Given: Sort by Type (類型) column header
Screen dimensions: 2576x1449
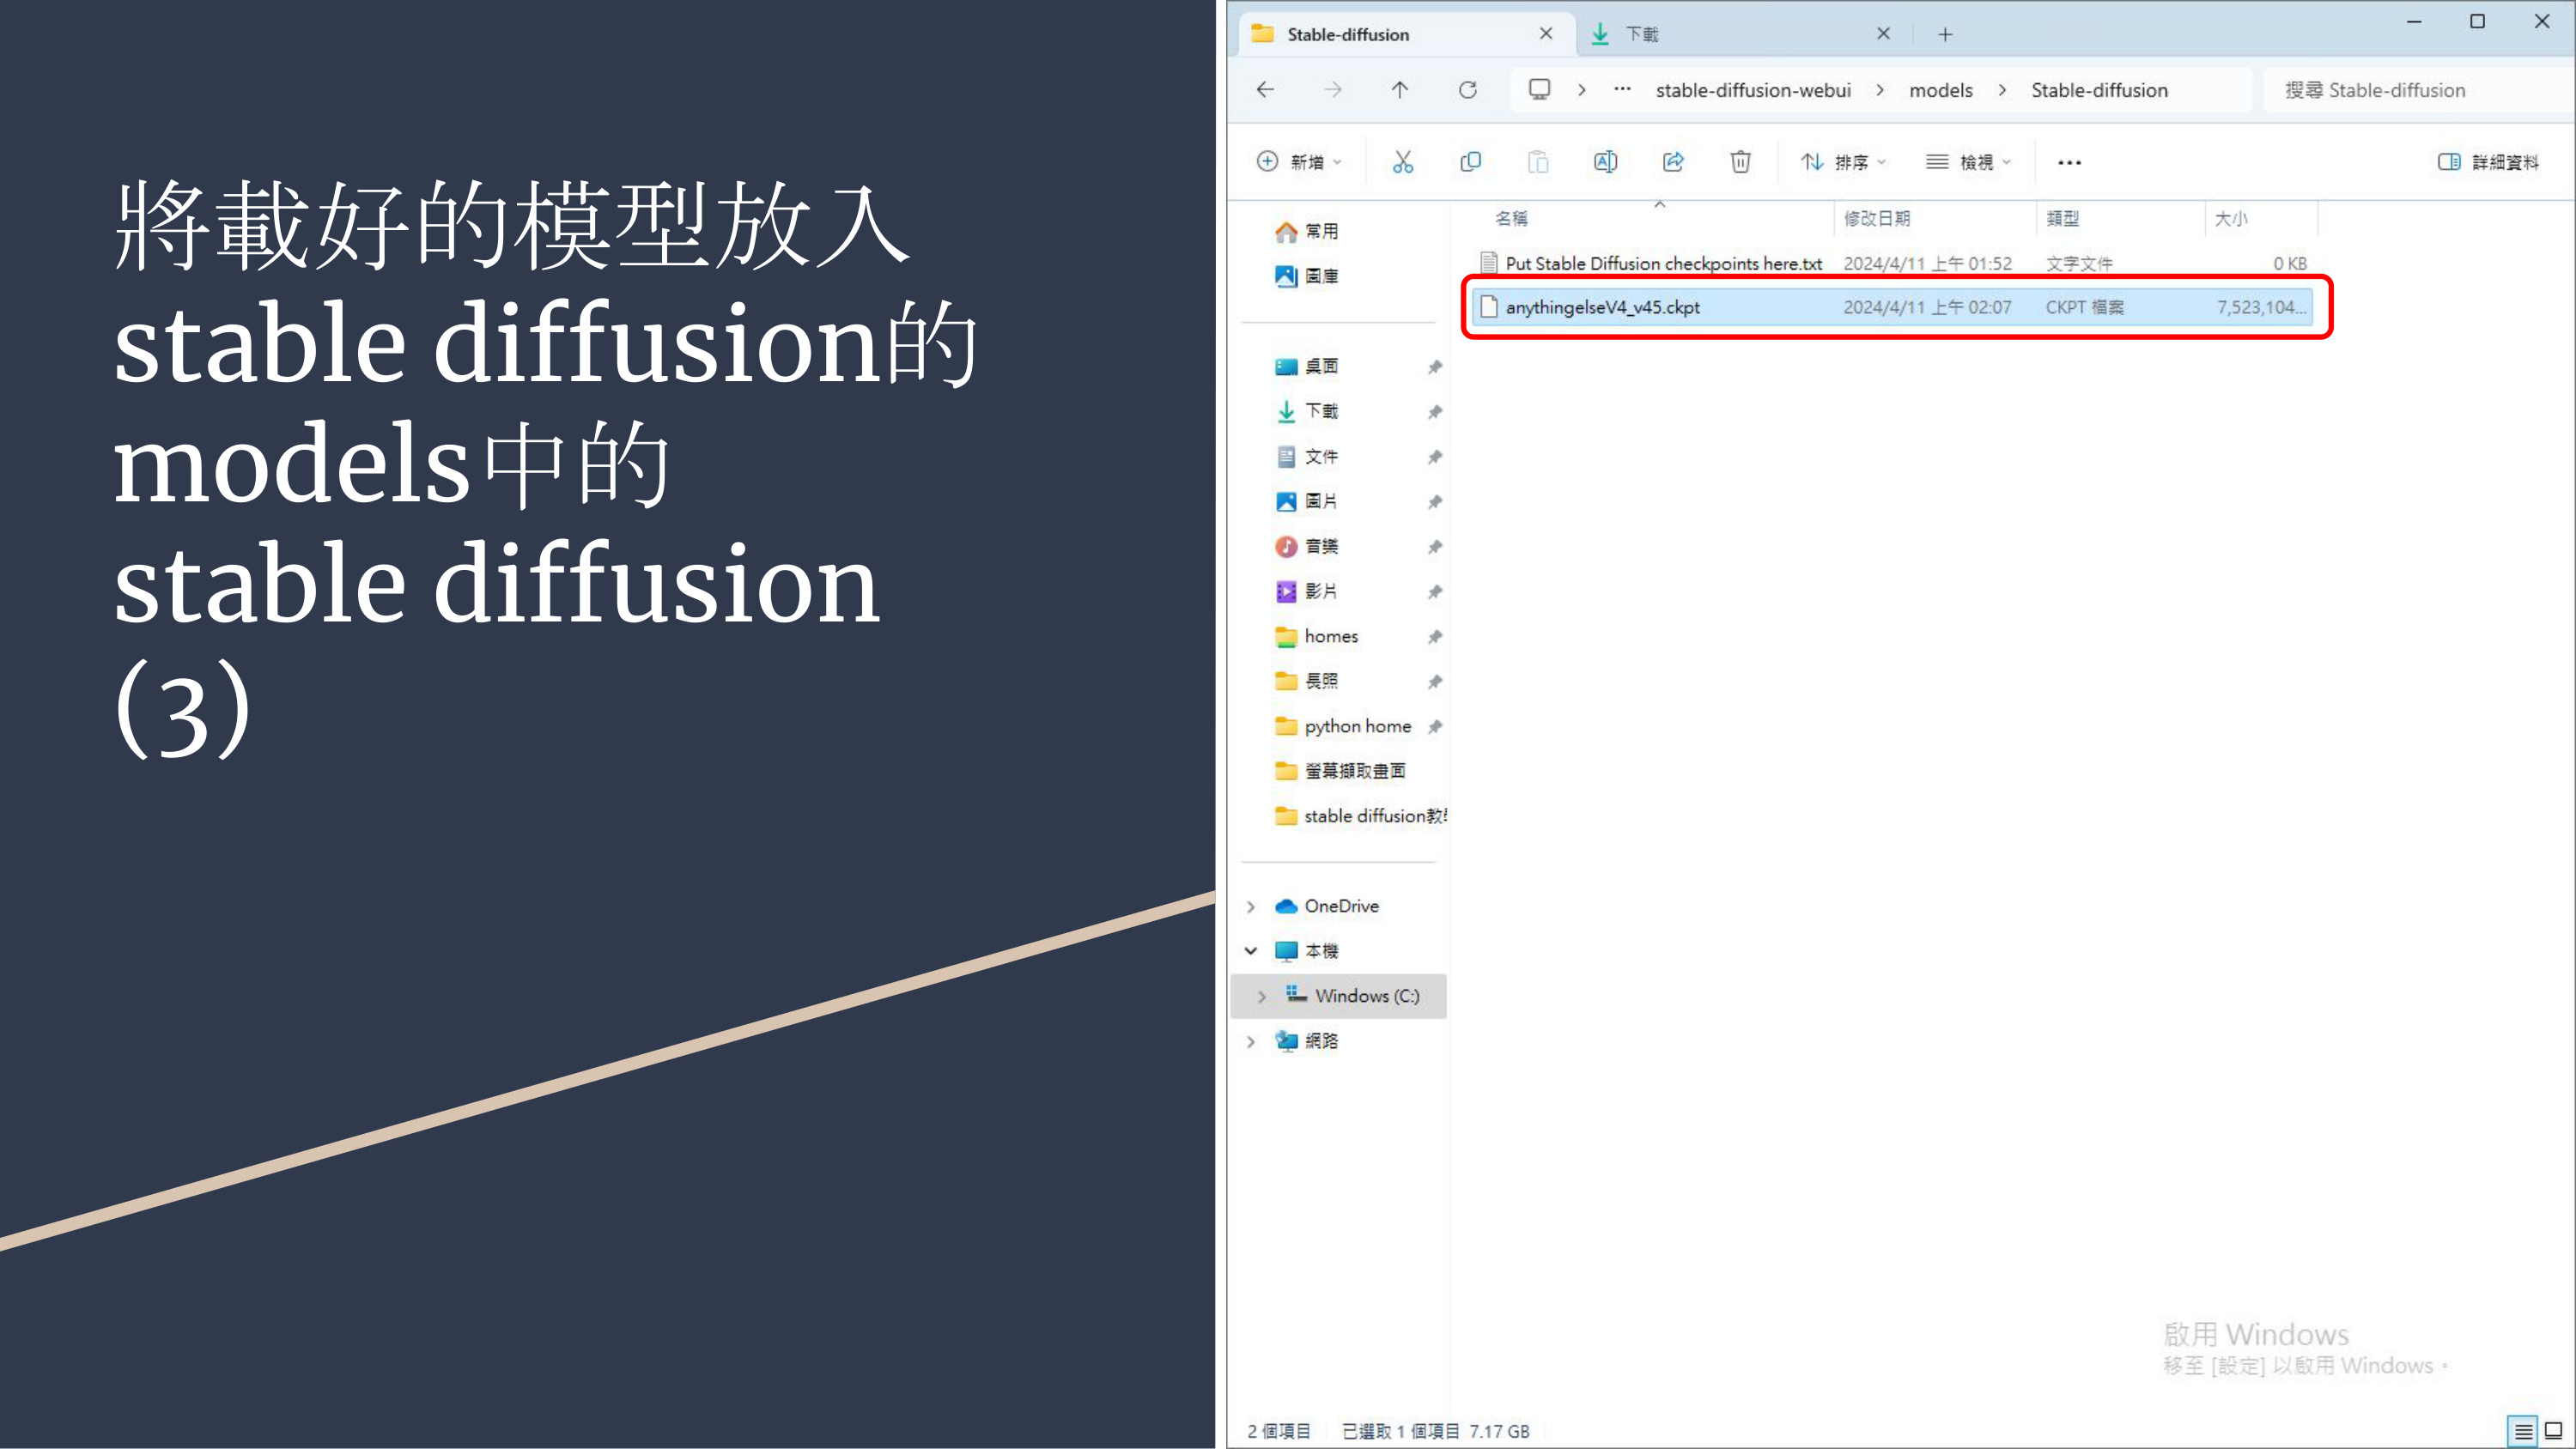Looking at the screenshot, I should 2119,218.
